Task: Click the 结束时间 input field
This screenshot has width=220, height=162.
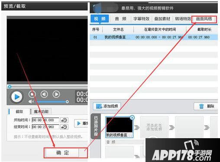Action: point(45,127)
